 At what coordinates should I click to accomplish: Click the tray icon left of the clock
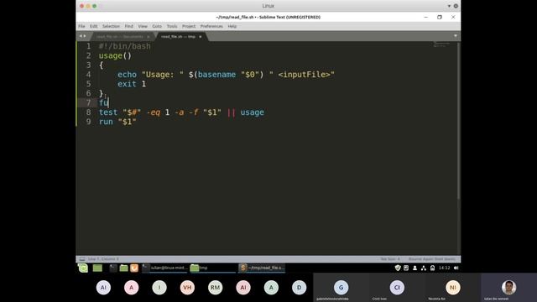click(x=433, y=268)
